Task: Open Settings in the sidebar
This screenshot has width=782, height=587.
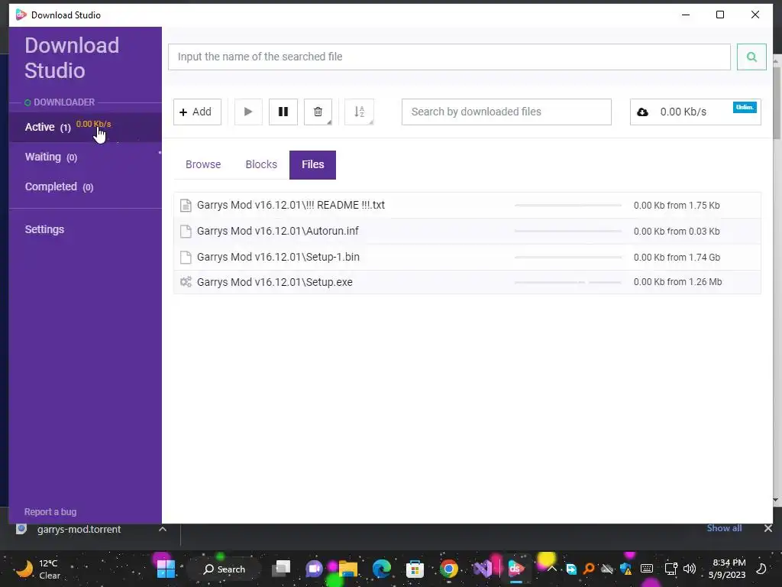Action: coord(44,229)
